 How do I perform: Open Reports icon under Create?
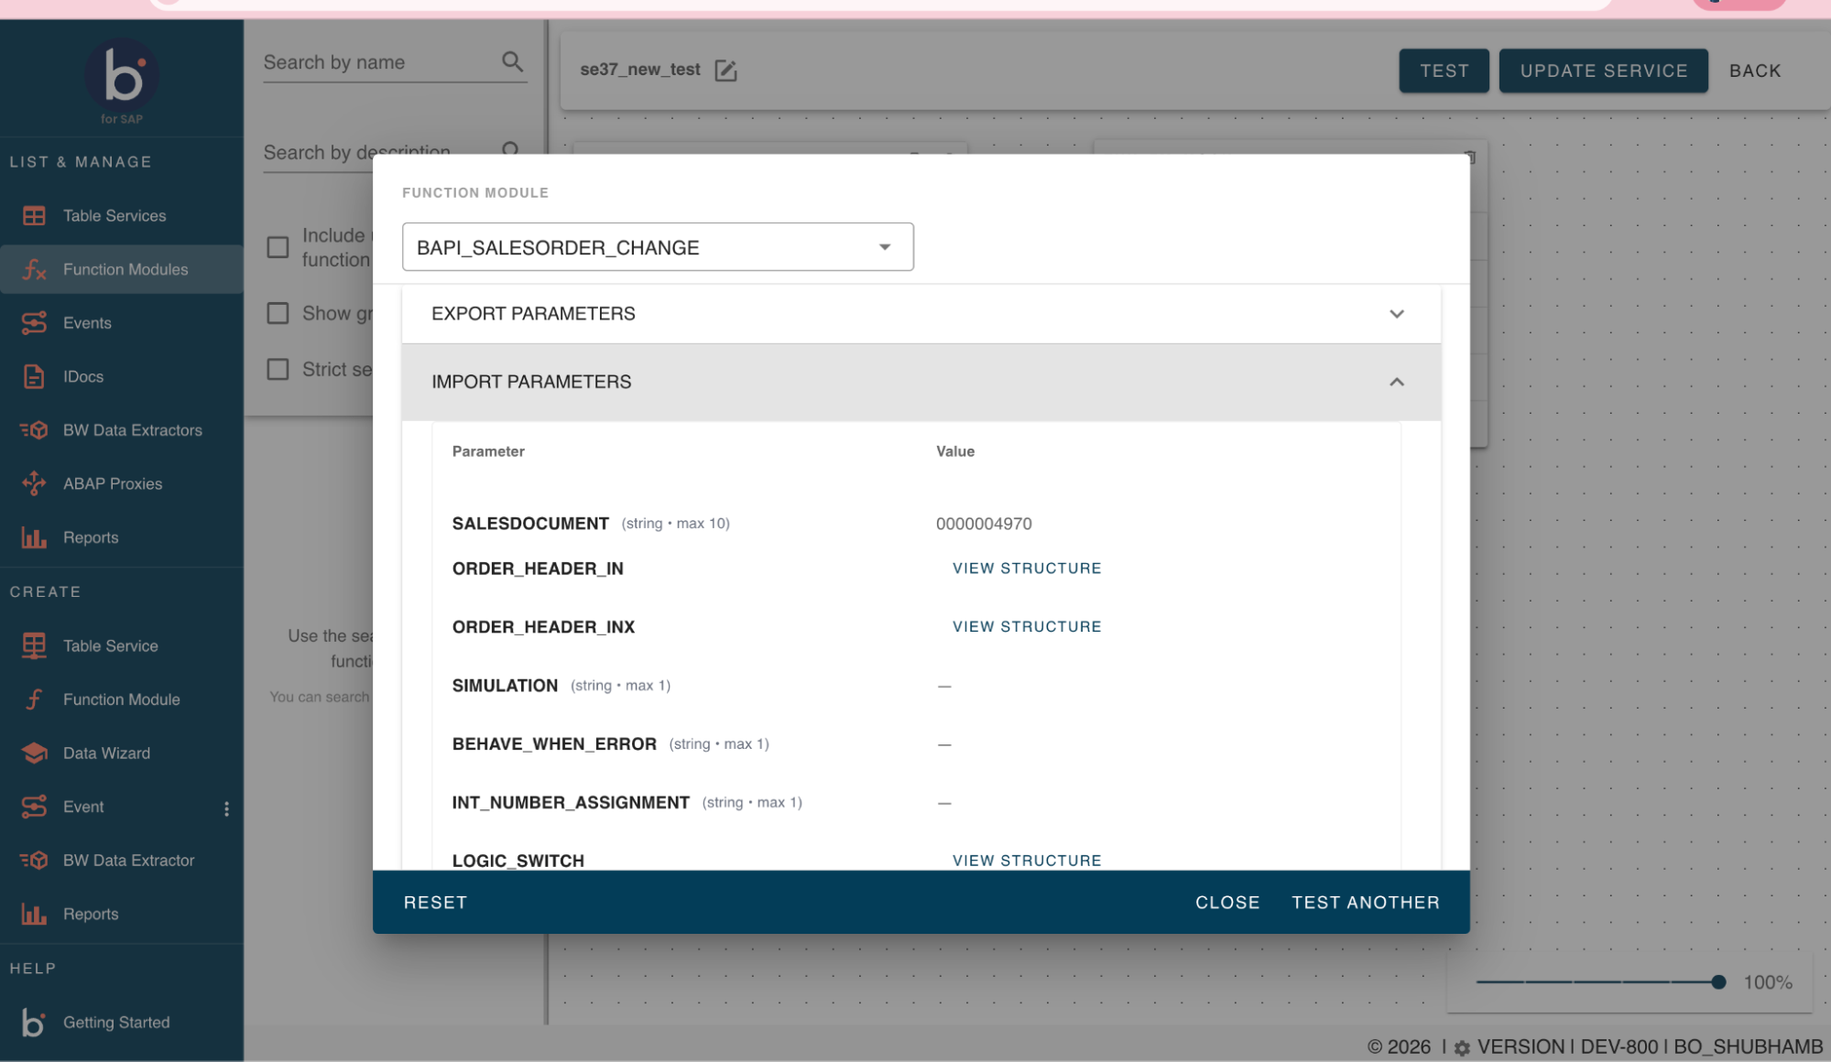[34, 914]
